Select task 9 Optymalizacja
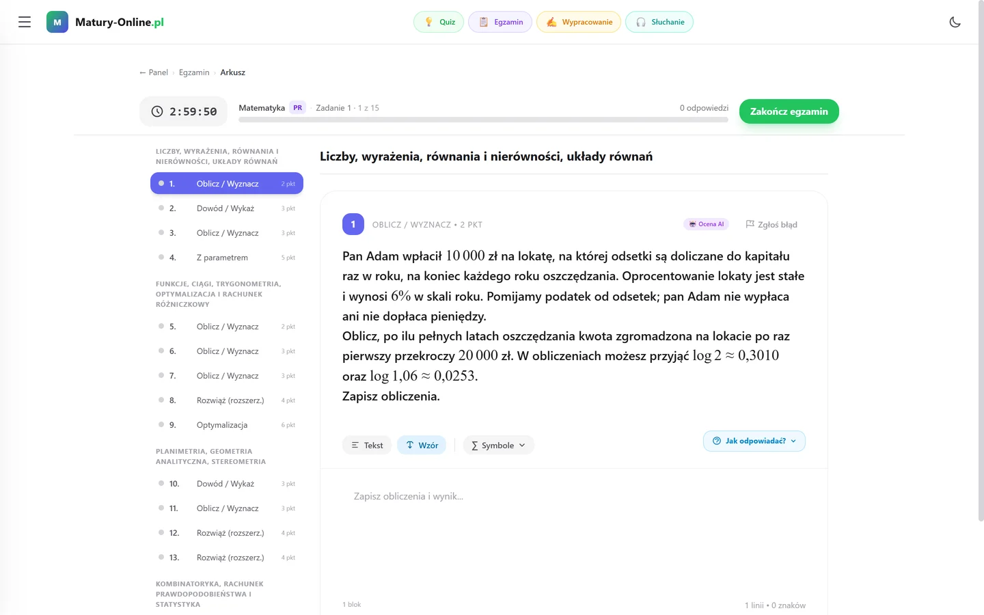Viewport: 984px width, 615px height. [x=227, y=425]
